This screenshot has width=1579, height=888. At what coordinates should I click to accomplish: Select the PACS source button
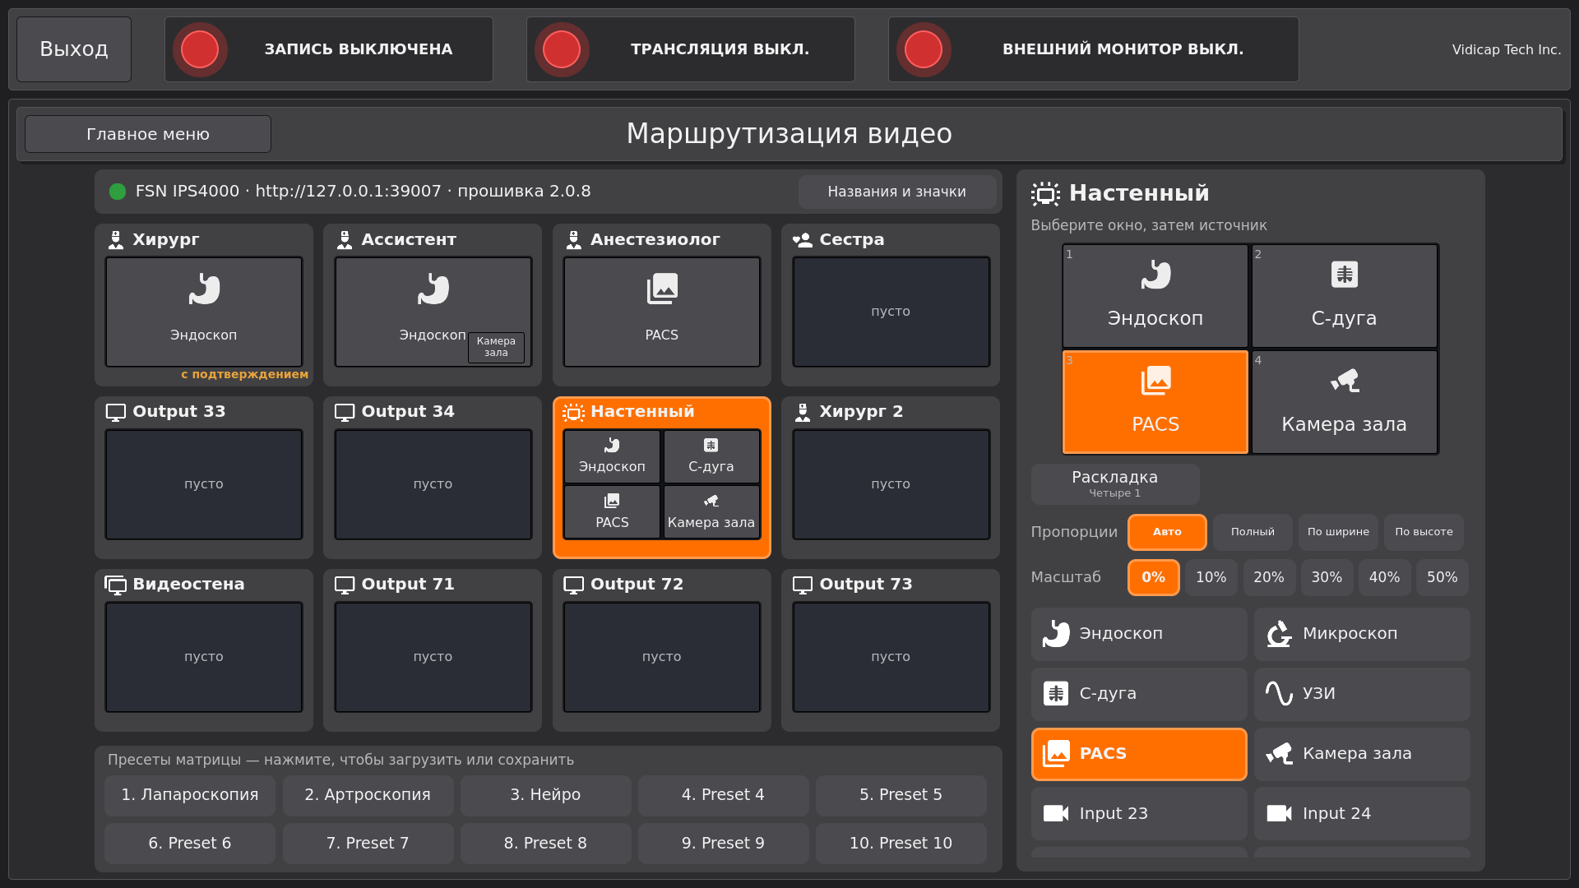[x=1139, y=754]
